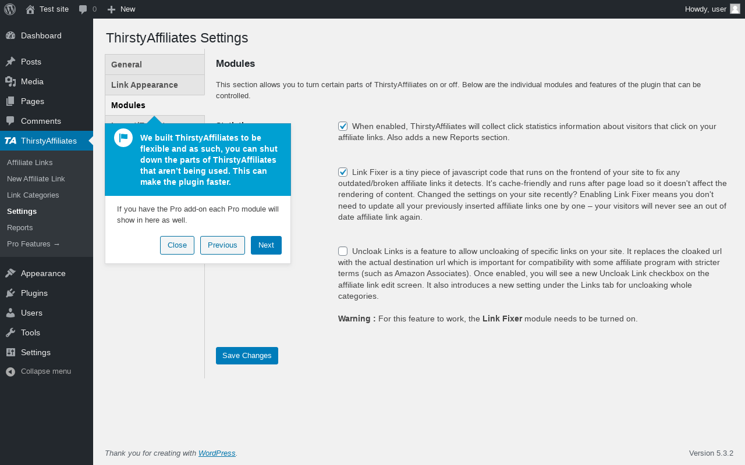Open Posts via the pushpin icon
The width and height of the screenshot is (745, 465).
tap(10, 62)
